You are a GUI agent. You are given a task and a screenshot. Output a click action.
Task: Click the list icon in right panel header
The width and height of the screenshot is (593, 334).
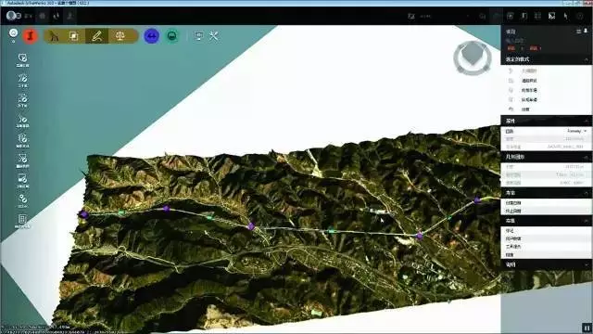[578, 32]
